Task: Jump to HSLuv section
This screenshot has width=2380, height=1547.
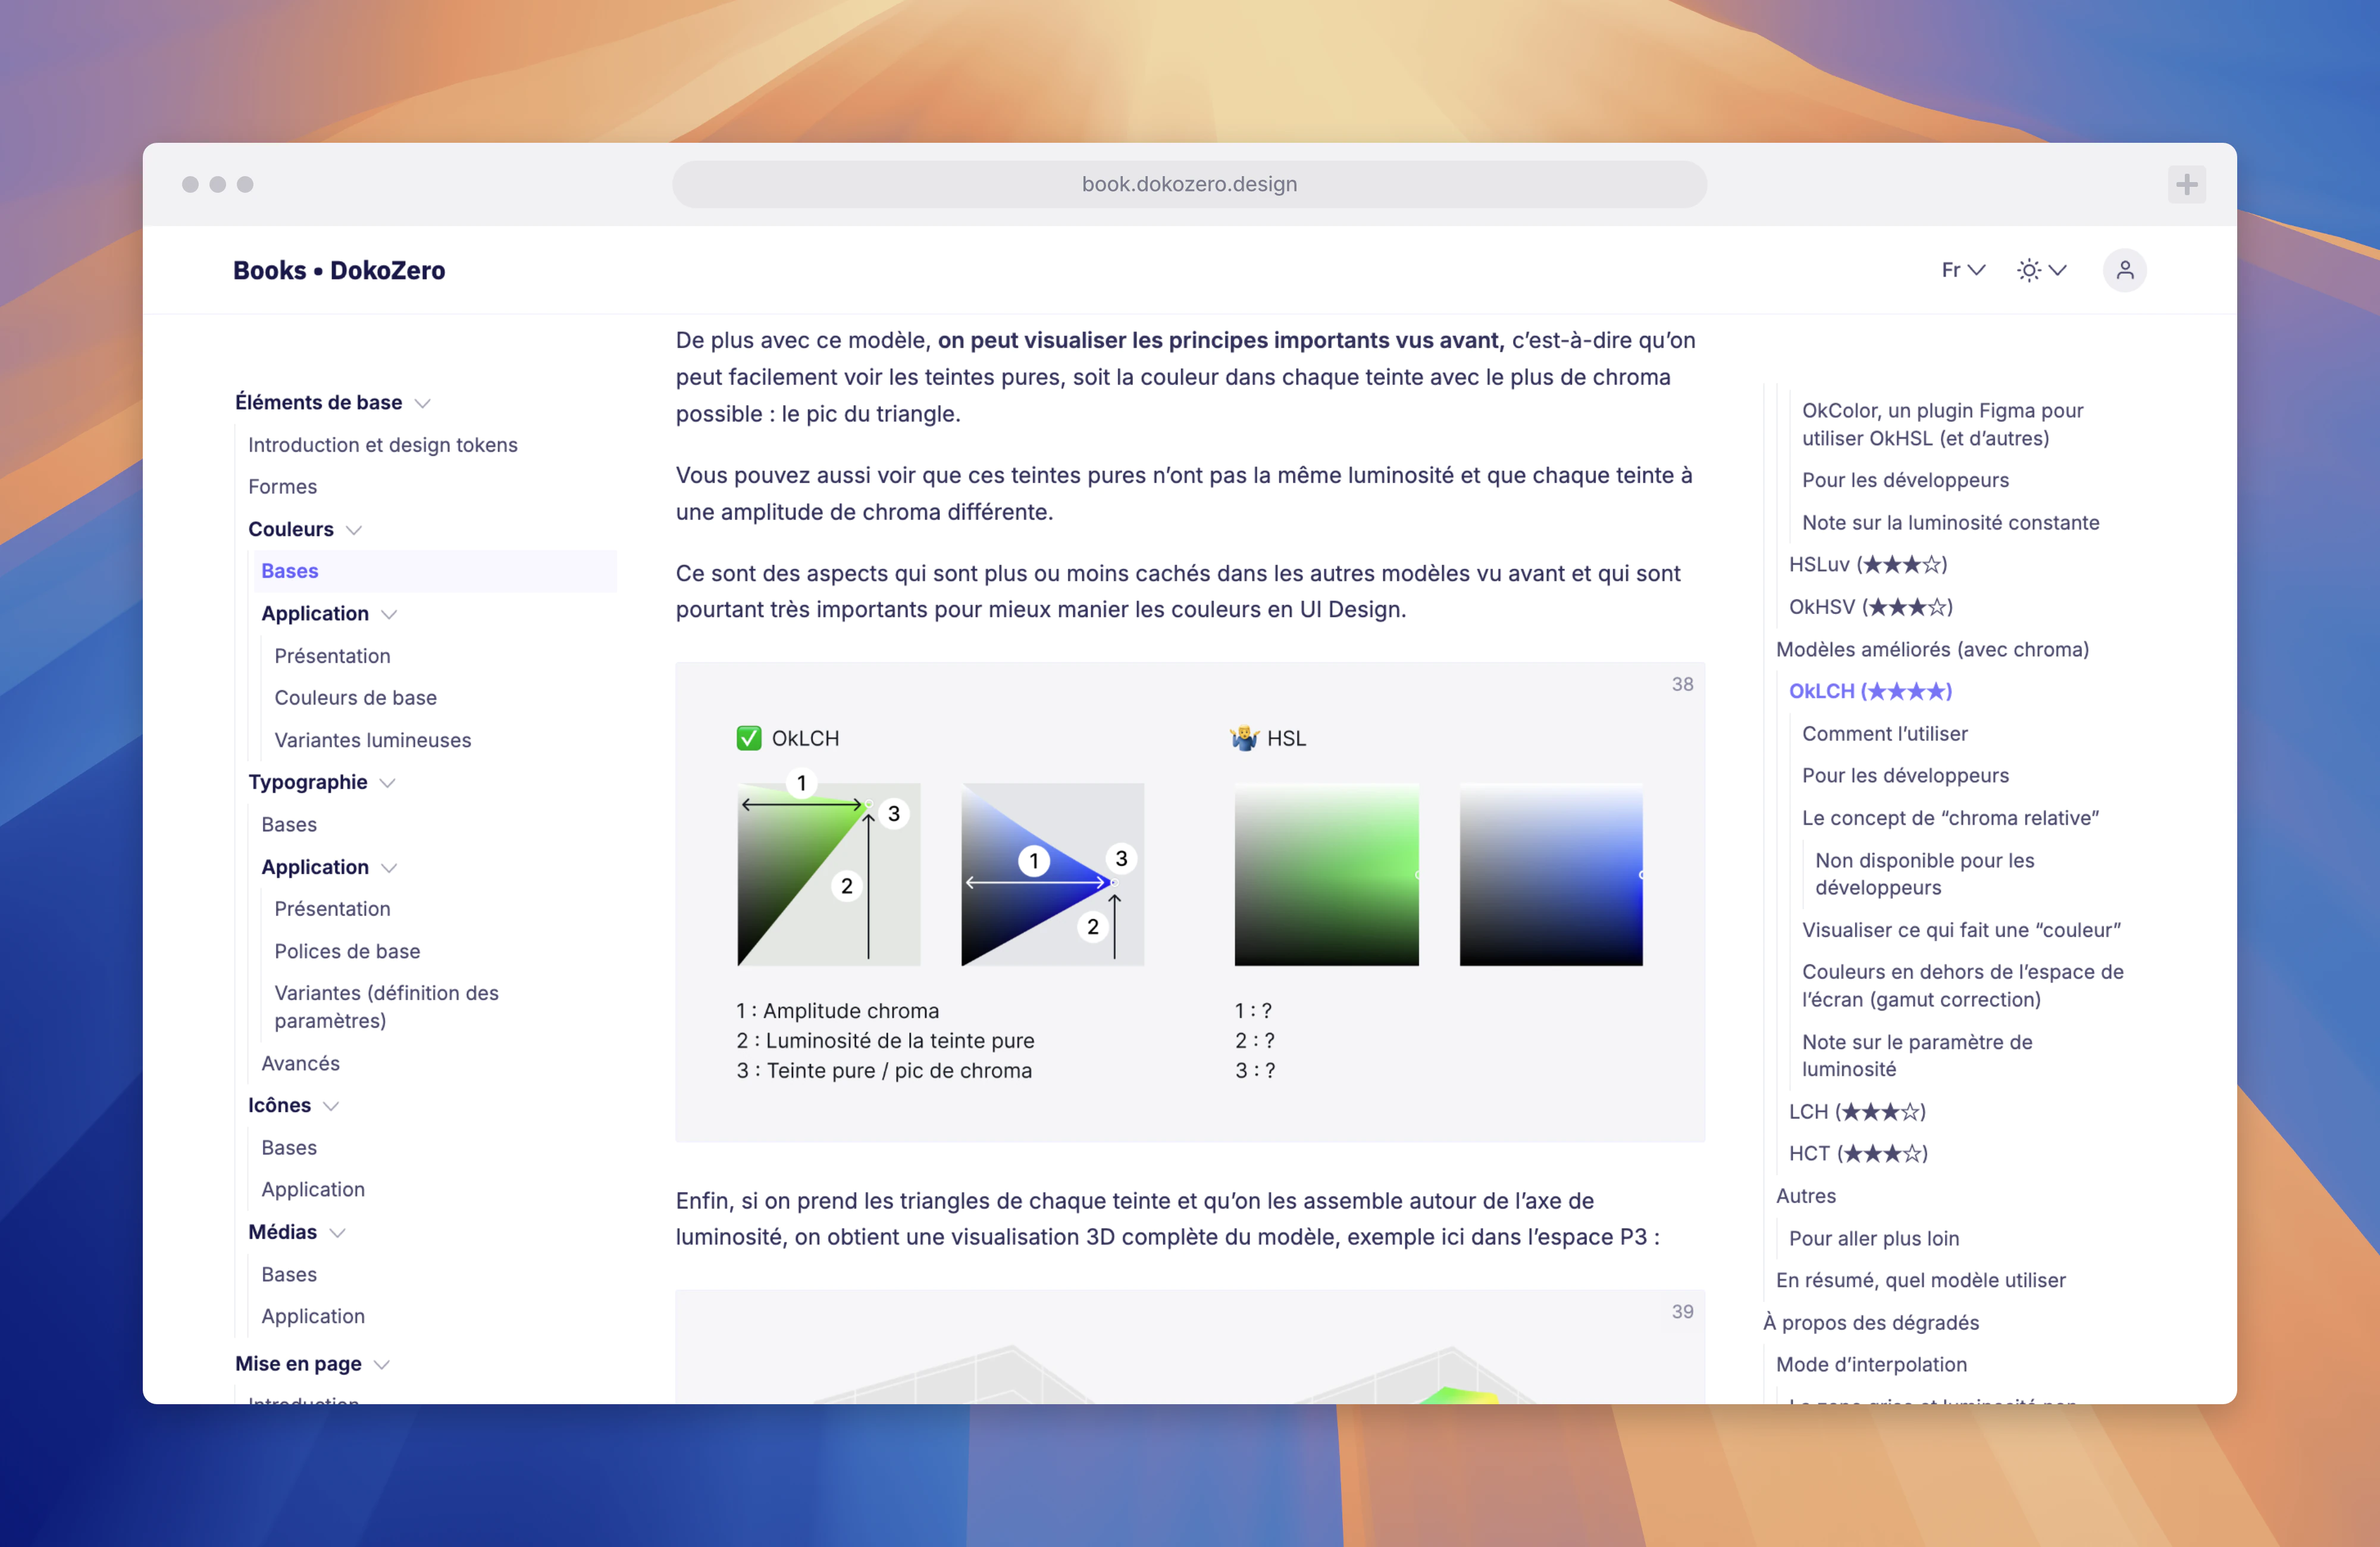Action: (1868, 565)
